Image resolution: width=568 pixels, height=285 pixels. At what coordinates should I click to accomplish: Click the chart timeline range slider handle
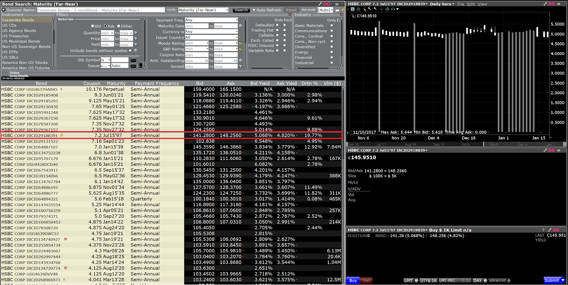click(x=484, y=144)
